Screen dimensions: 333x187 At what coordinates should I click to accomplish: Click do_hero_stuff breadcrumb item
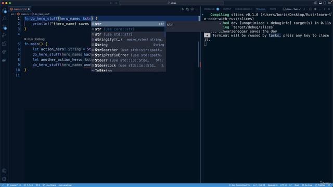[x=41, y=14]
